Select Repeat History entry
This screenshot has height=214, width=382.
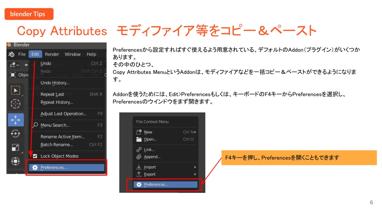point(67,102)
